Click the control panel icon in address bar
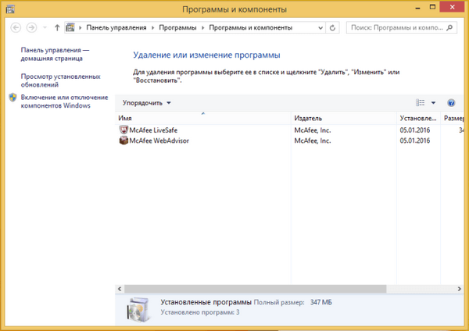Screen dimensions: 469x331 tap(70, 27)
